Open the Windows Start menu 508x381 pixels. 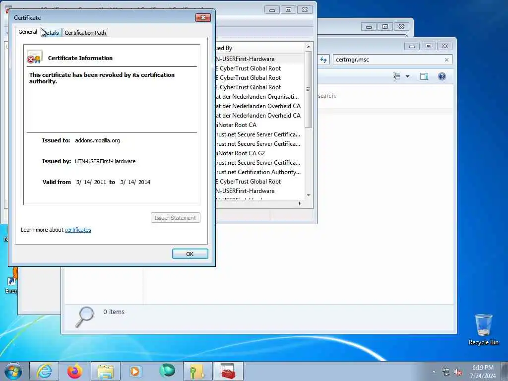pos(13,371)
